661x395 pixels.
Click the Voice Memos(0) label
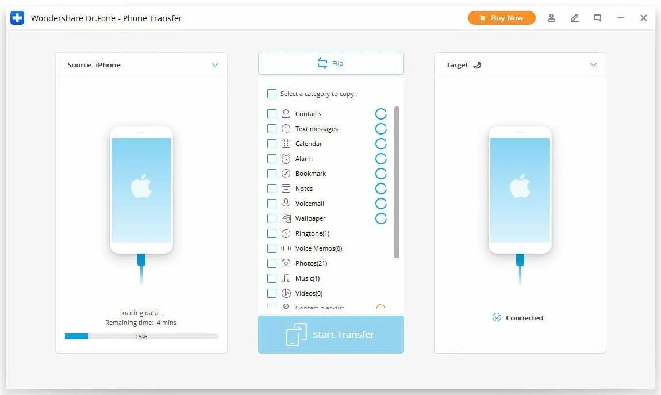[318, 248]
